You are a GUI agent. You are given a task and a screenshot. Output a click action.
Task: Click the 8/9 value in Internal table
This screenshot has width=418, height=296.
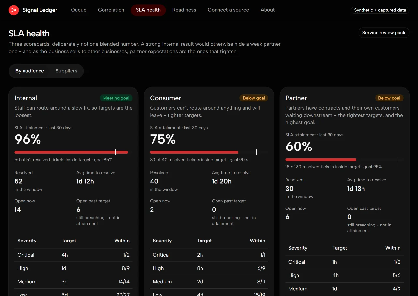point(125,268)
